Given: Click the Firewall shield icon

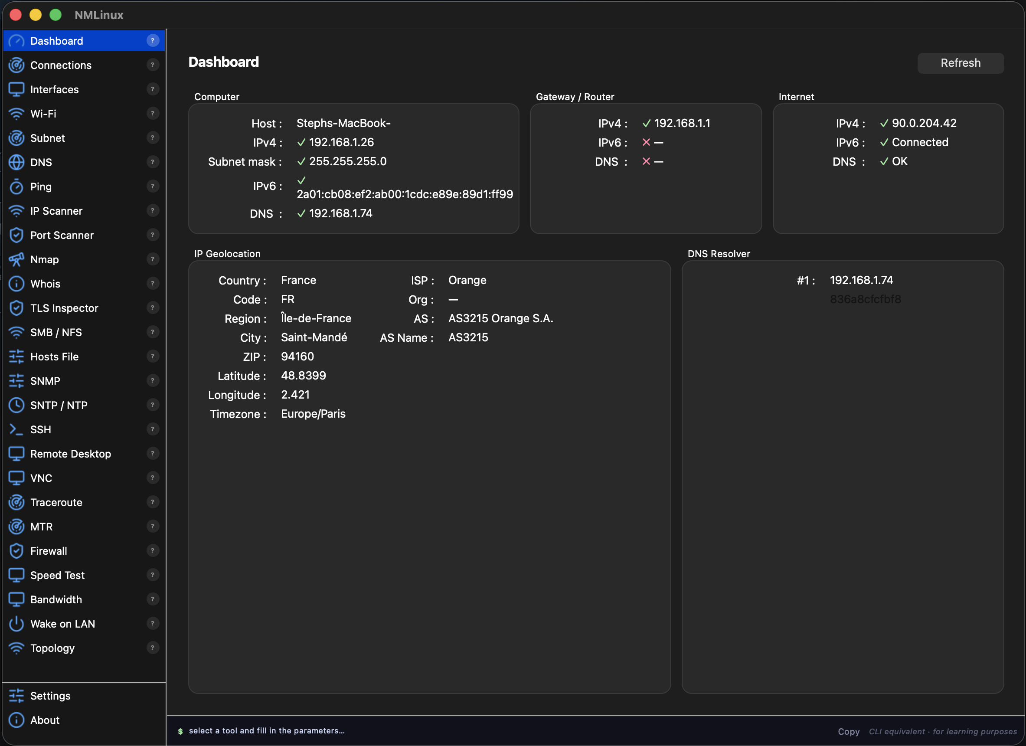Looking at the screenshot, I should tap(16, 551).
